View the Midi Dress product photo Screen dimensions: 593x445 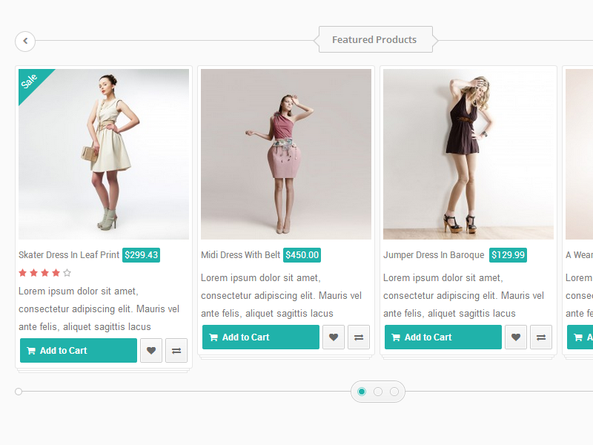(x=286, y=154)
